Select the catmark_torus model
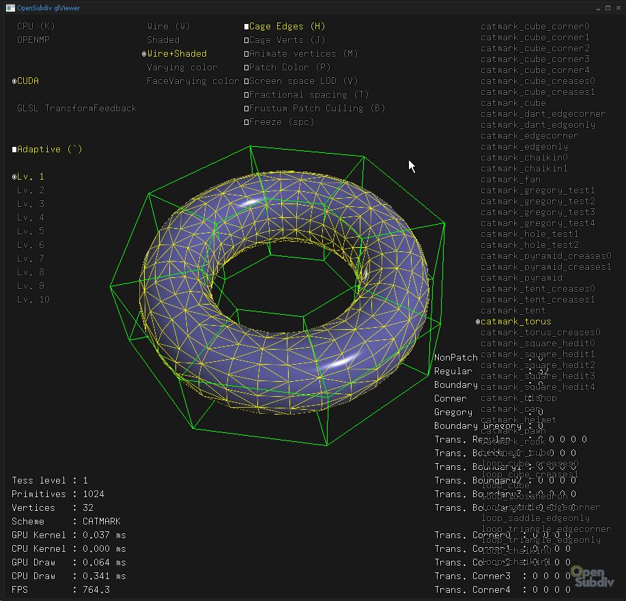The height and width of the screenshot is (601, 626). point(513,322)
